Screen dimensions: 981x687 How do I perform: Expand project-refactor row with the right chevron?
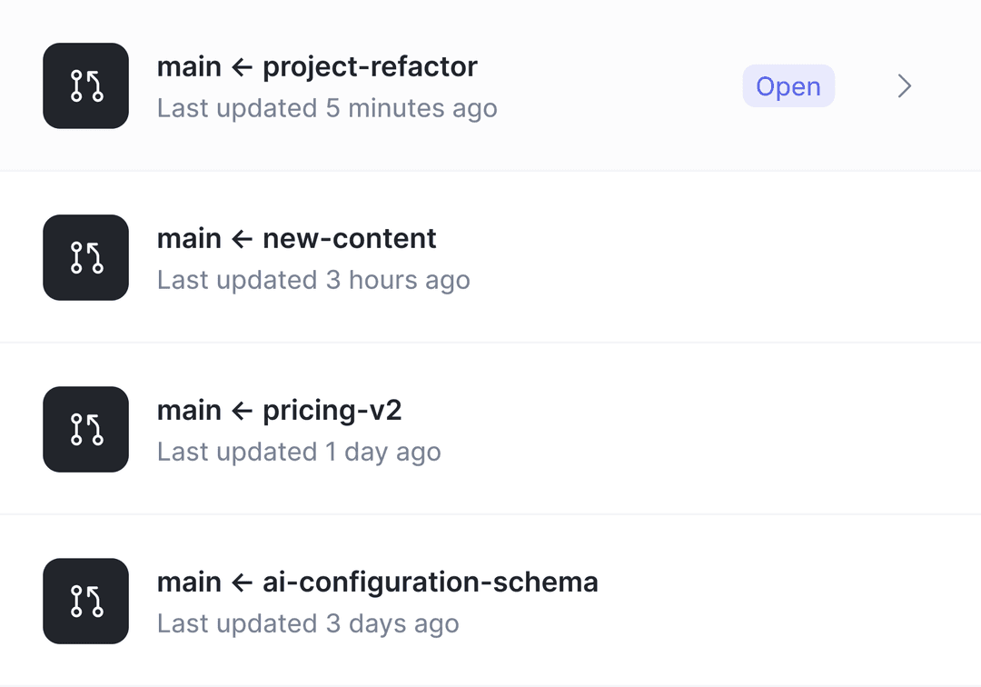tap(904, 86)
